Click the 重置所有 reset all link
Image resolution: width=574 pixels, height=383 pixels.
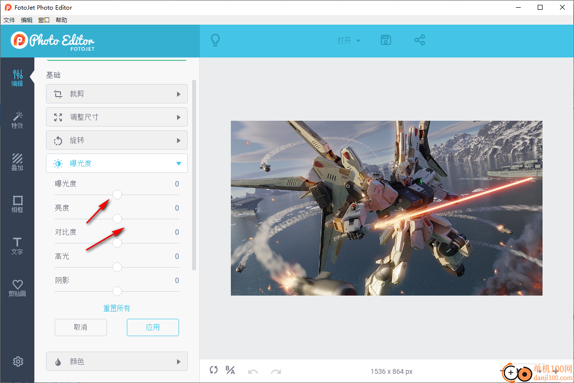[117, 308]
